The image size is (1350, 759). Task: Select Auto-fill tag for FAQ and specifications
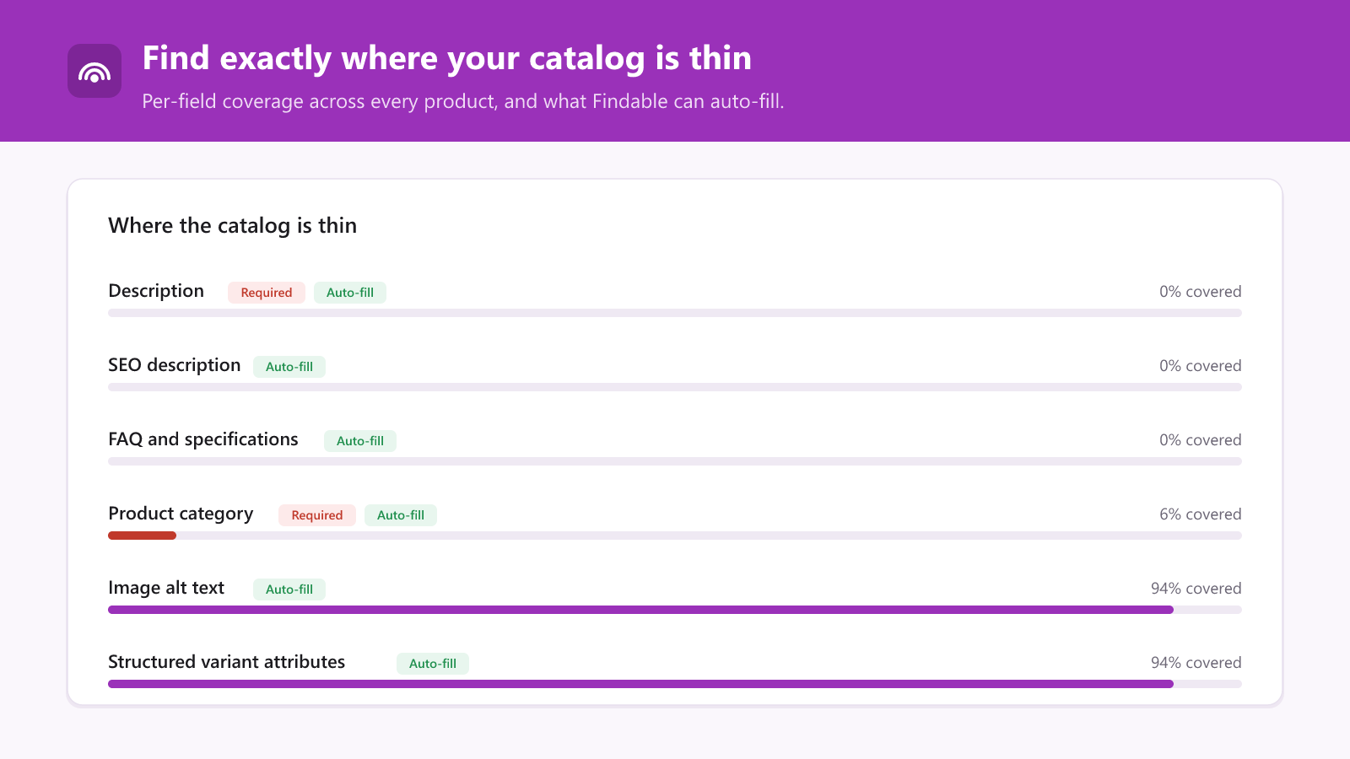[x=360, y=441]
